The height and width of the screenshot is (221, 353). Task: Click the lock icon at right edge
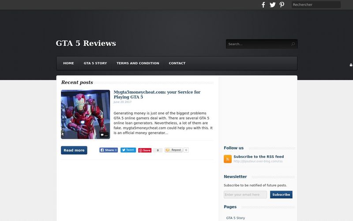pos(351,65)
